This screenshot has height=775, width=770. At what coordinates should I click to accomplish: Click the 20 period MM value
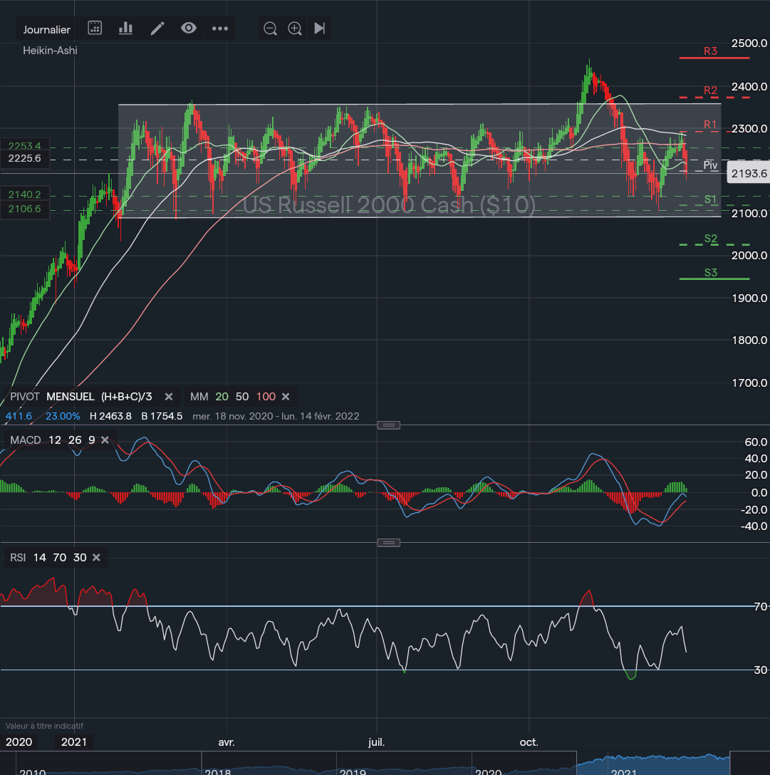coord(222,396)
